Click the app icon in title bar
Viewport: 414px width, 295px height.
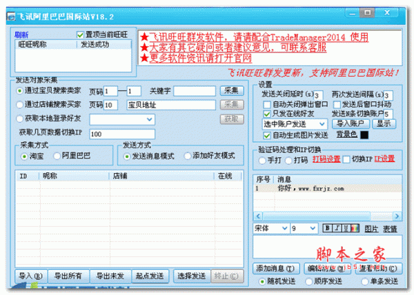tap(11, 17)
